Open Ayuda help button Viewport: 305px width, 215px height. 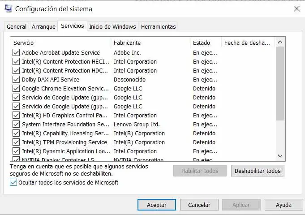[x=284, y=205]
